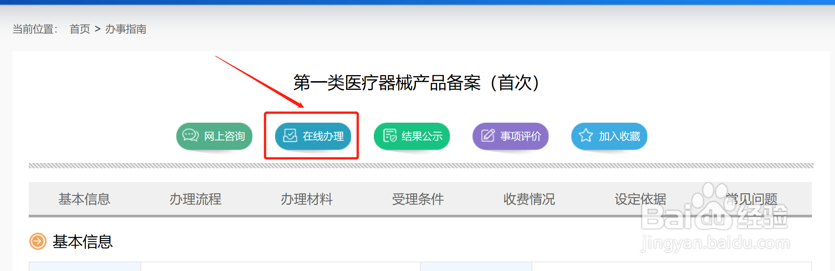Switch to the 办理流程 tab
835x271 pixels.
coord(196,199)
